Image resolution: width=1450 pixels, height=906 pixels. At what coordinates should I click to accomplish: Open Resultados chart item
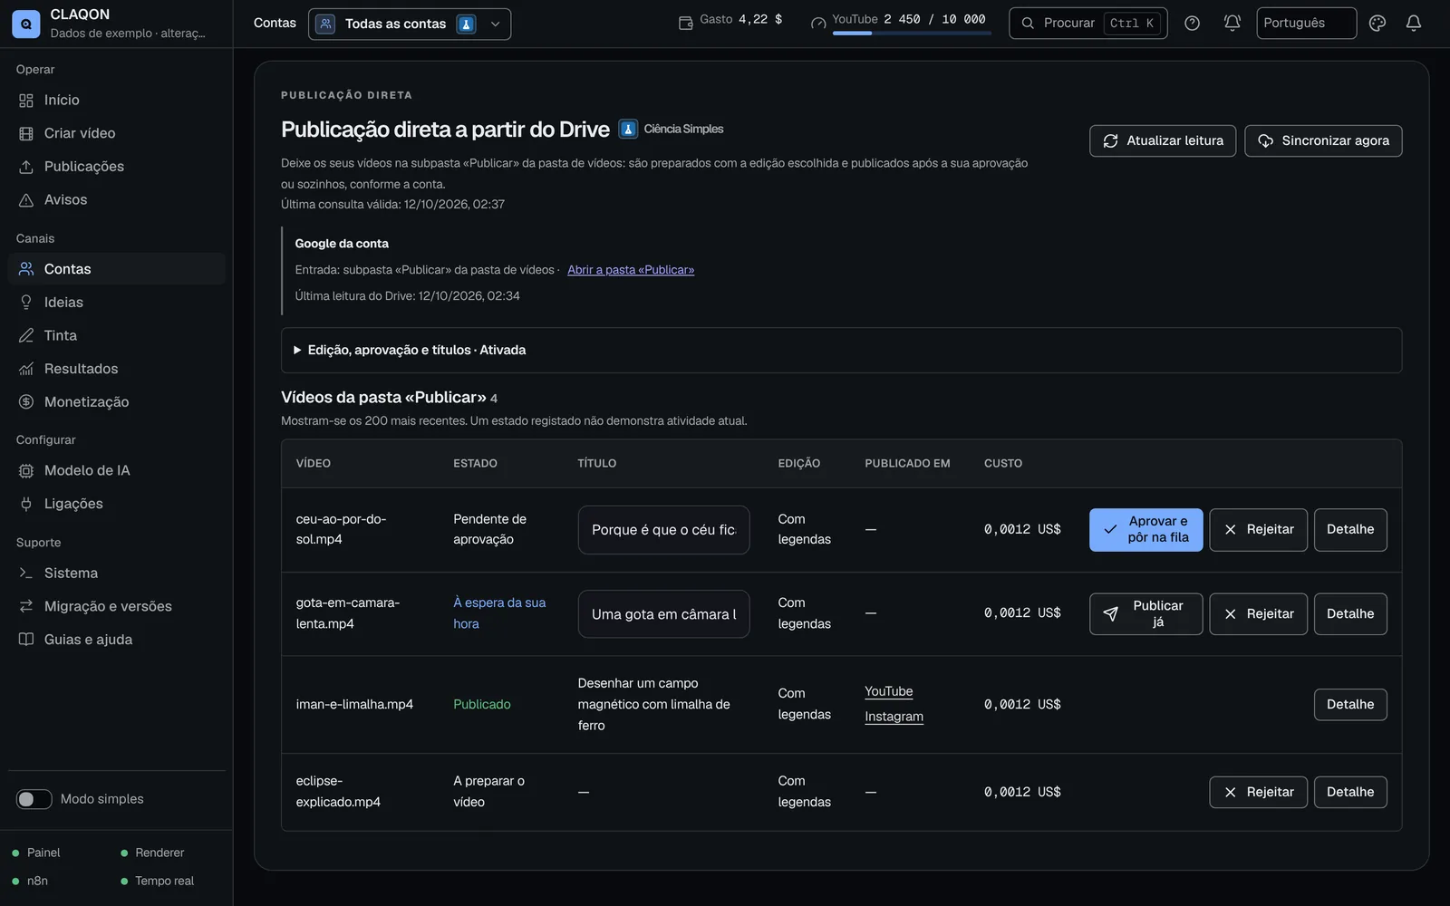pos(116,369)
